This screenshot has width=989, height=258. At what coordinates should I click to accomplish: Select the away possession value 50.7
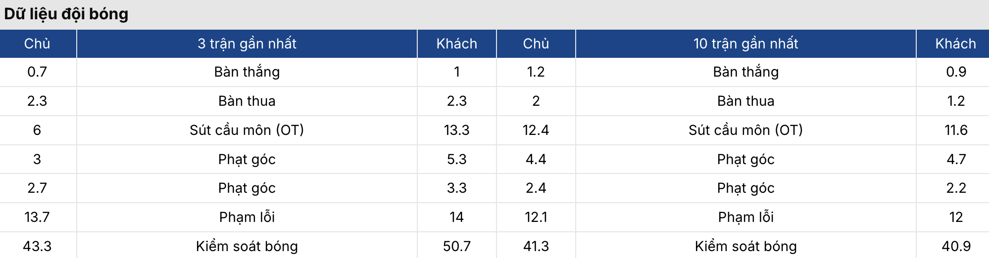tap(456, 246)
